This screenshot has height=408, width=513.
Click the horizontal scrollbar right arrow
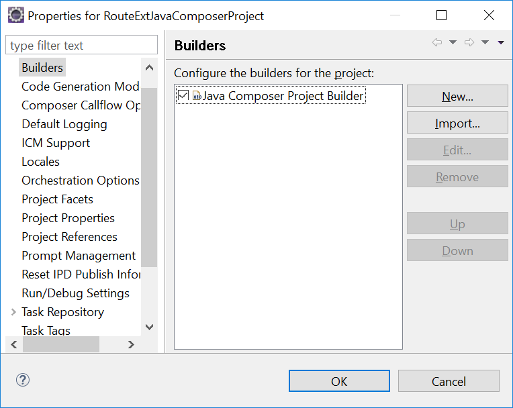[131, 344]
